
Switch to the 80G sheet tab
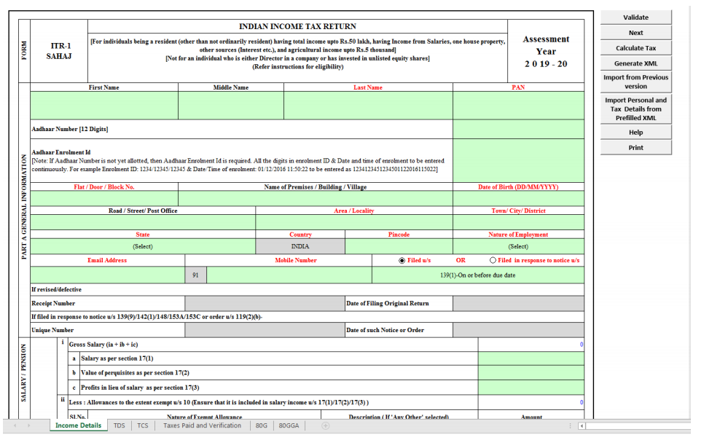(261, 425)
